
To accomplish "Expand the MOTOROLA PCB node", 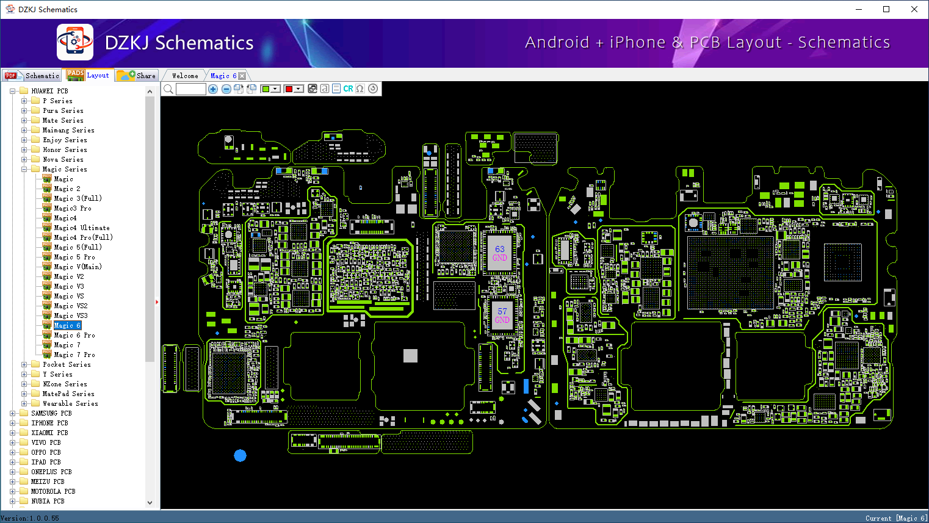I will click(x=13, y=491).
